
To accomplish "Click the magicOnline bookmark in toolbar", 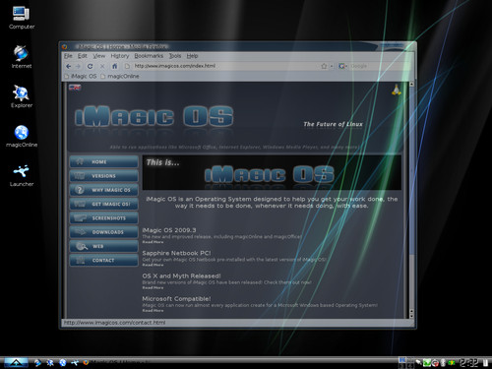I will pyautogui.click(x=120, y=76).
